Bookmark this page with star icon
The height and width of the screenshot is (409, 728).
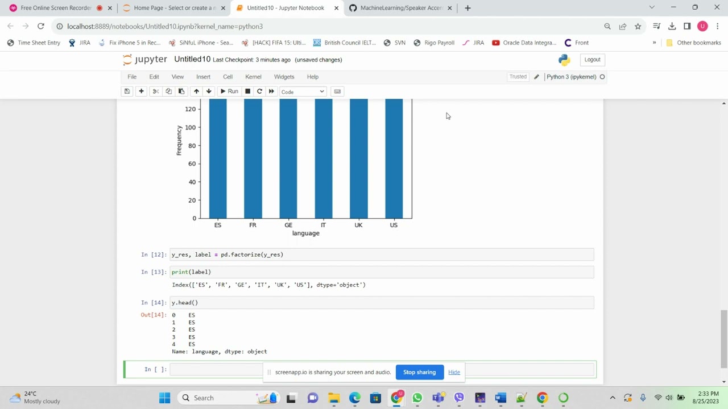638,26
